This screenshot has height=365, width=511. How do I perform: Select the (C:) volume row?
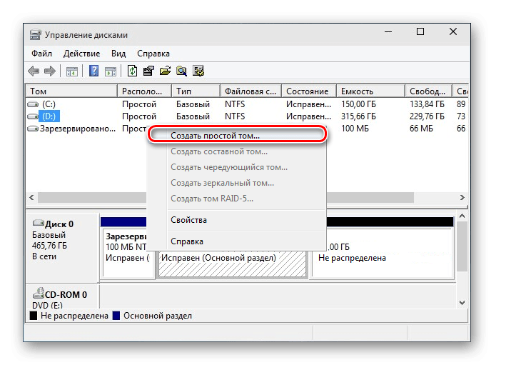(50, 104)
